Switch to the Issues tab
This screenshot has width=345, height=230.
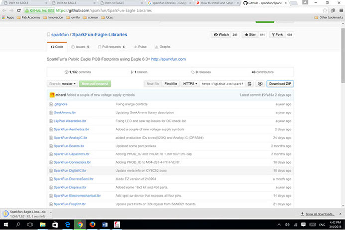click(x=80, y=47)
